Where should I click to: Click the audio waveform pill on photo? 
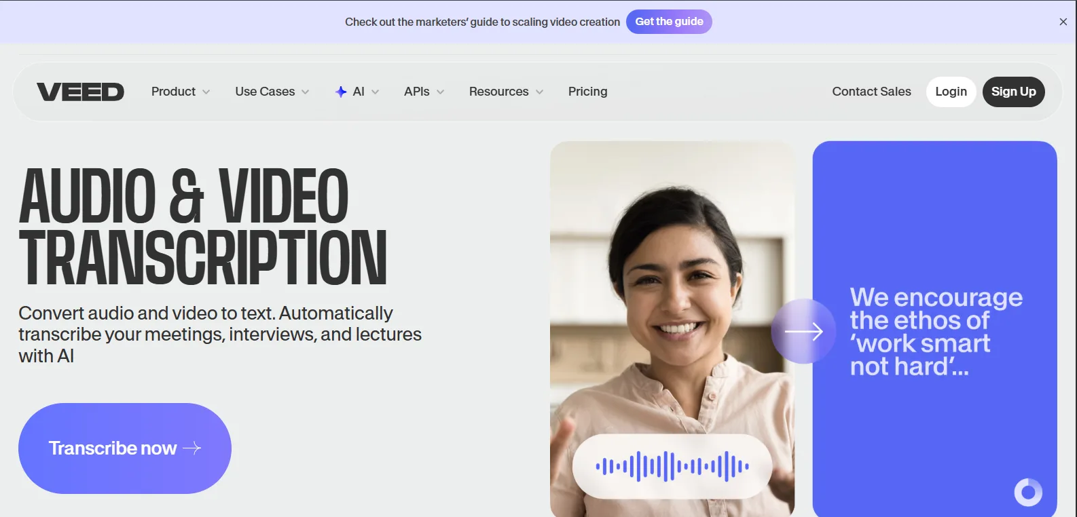click(x=672, y=466)
